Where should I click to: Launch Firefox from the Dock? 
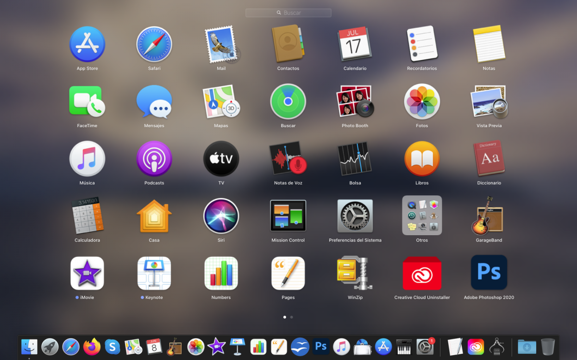pyautogui.click(x=92, y=346)
